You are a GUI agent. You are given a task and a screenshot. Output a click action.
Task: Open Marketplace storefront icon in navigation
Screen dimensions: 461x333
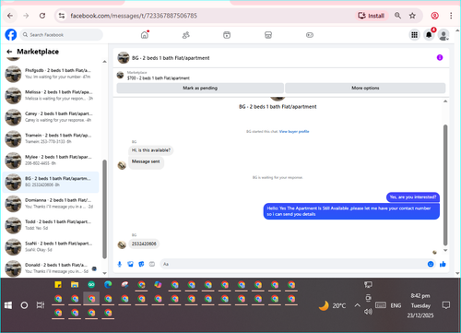tap(268, 35)
